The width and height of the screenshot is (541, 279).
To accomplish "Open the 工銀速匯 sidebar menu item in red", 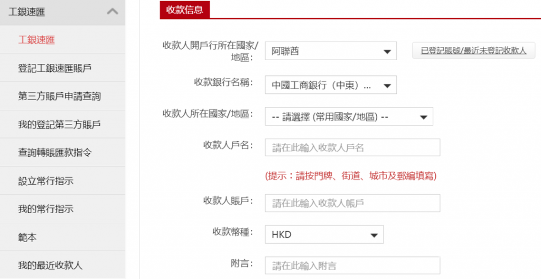I will [x=36, y=40].
